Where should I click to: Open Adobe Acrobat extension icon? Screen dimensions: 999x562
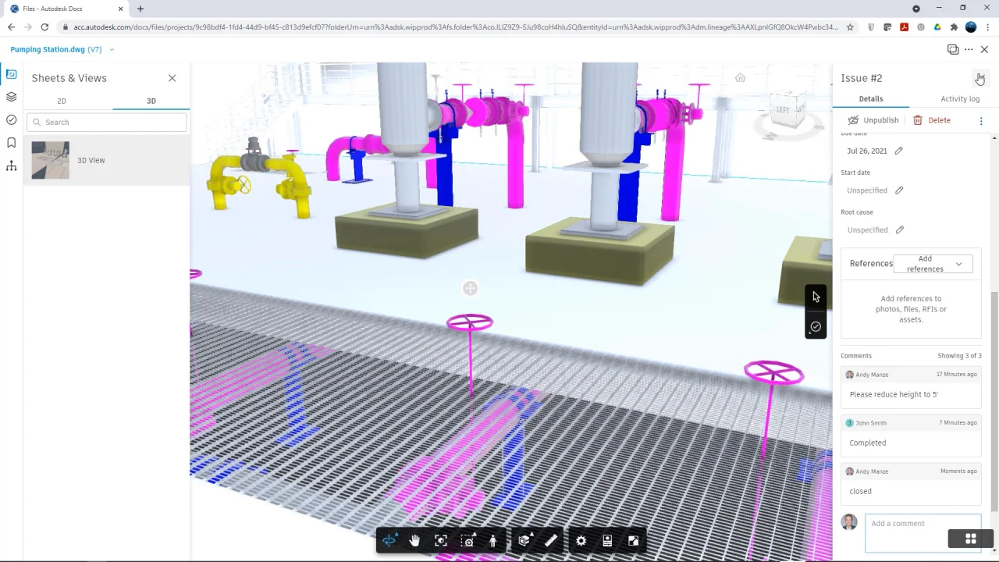pyautogui.click(x=904, y=27)
